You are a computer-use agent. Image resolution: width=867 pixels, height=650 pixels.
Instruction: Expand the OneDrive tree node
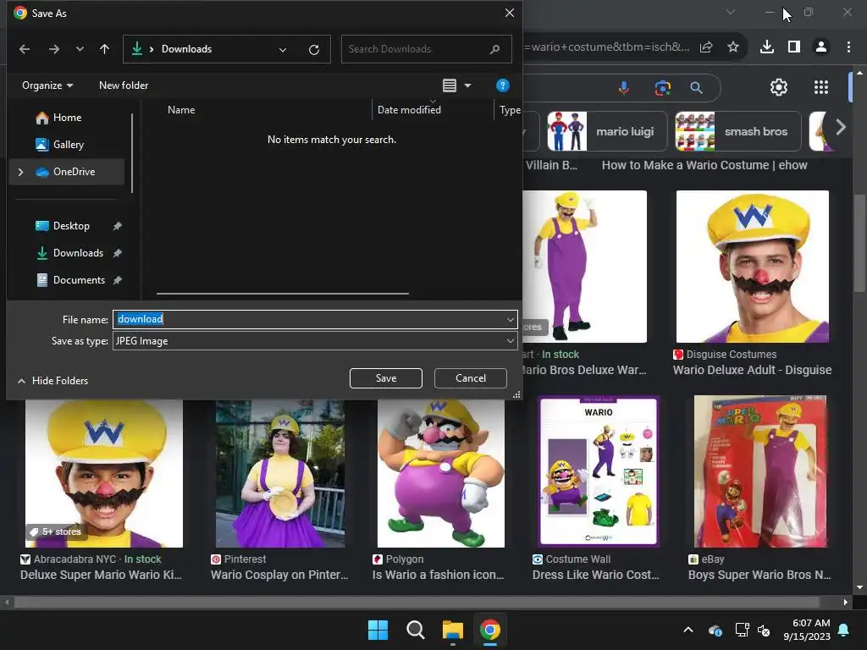[20, 172]
